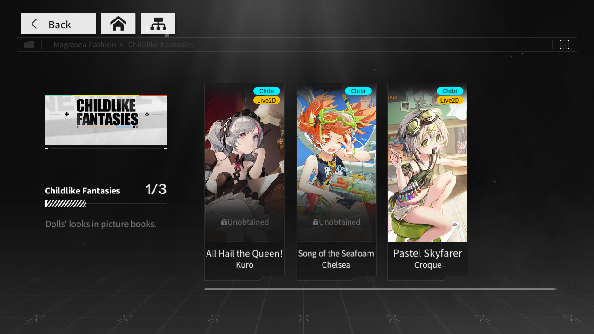Click the Unobtained lock on the Chelsea card
Image resolution: width=594 pixels, height=334 pixels.
pos(336,222)
